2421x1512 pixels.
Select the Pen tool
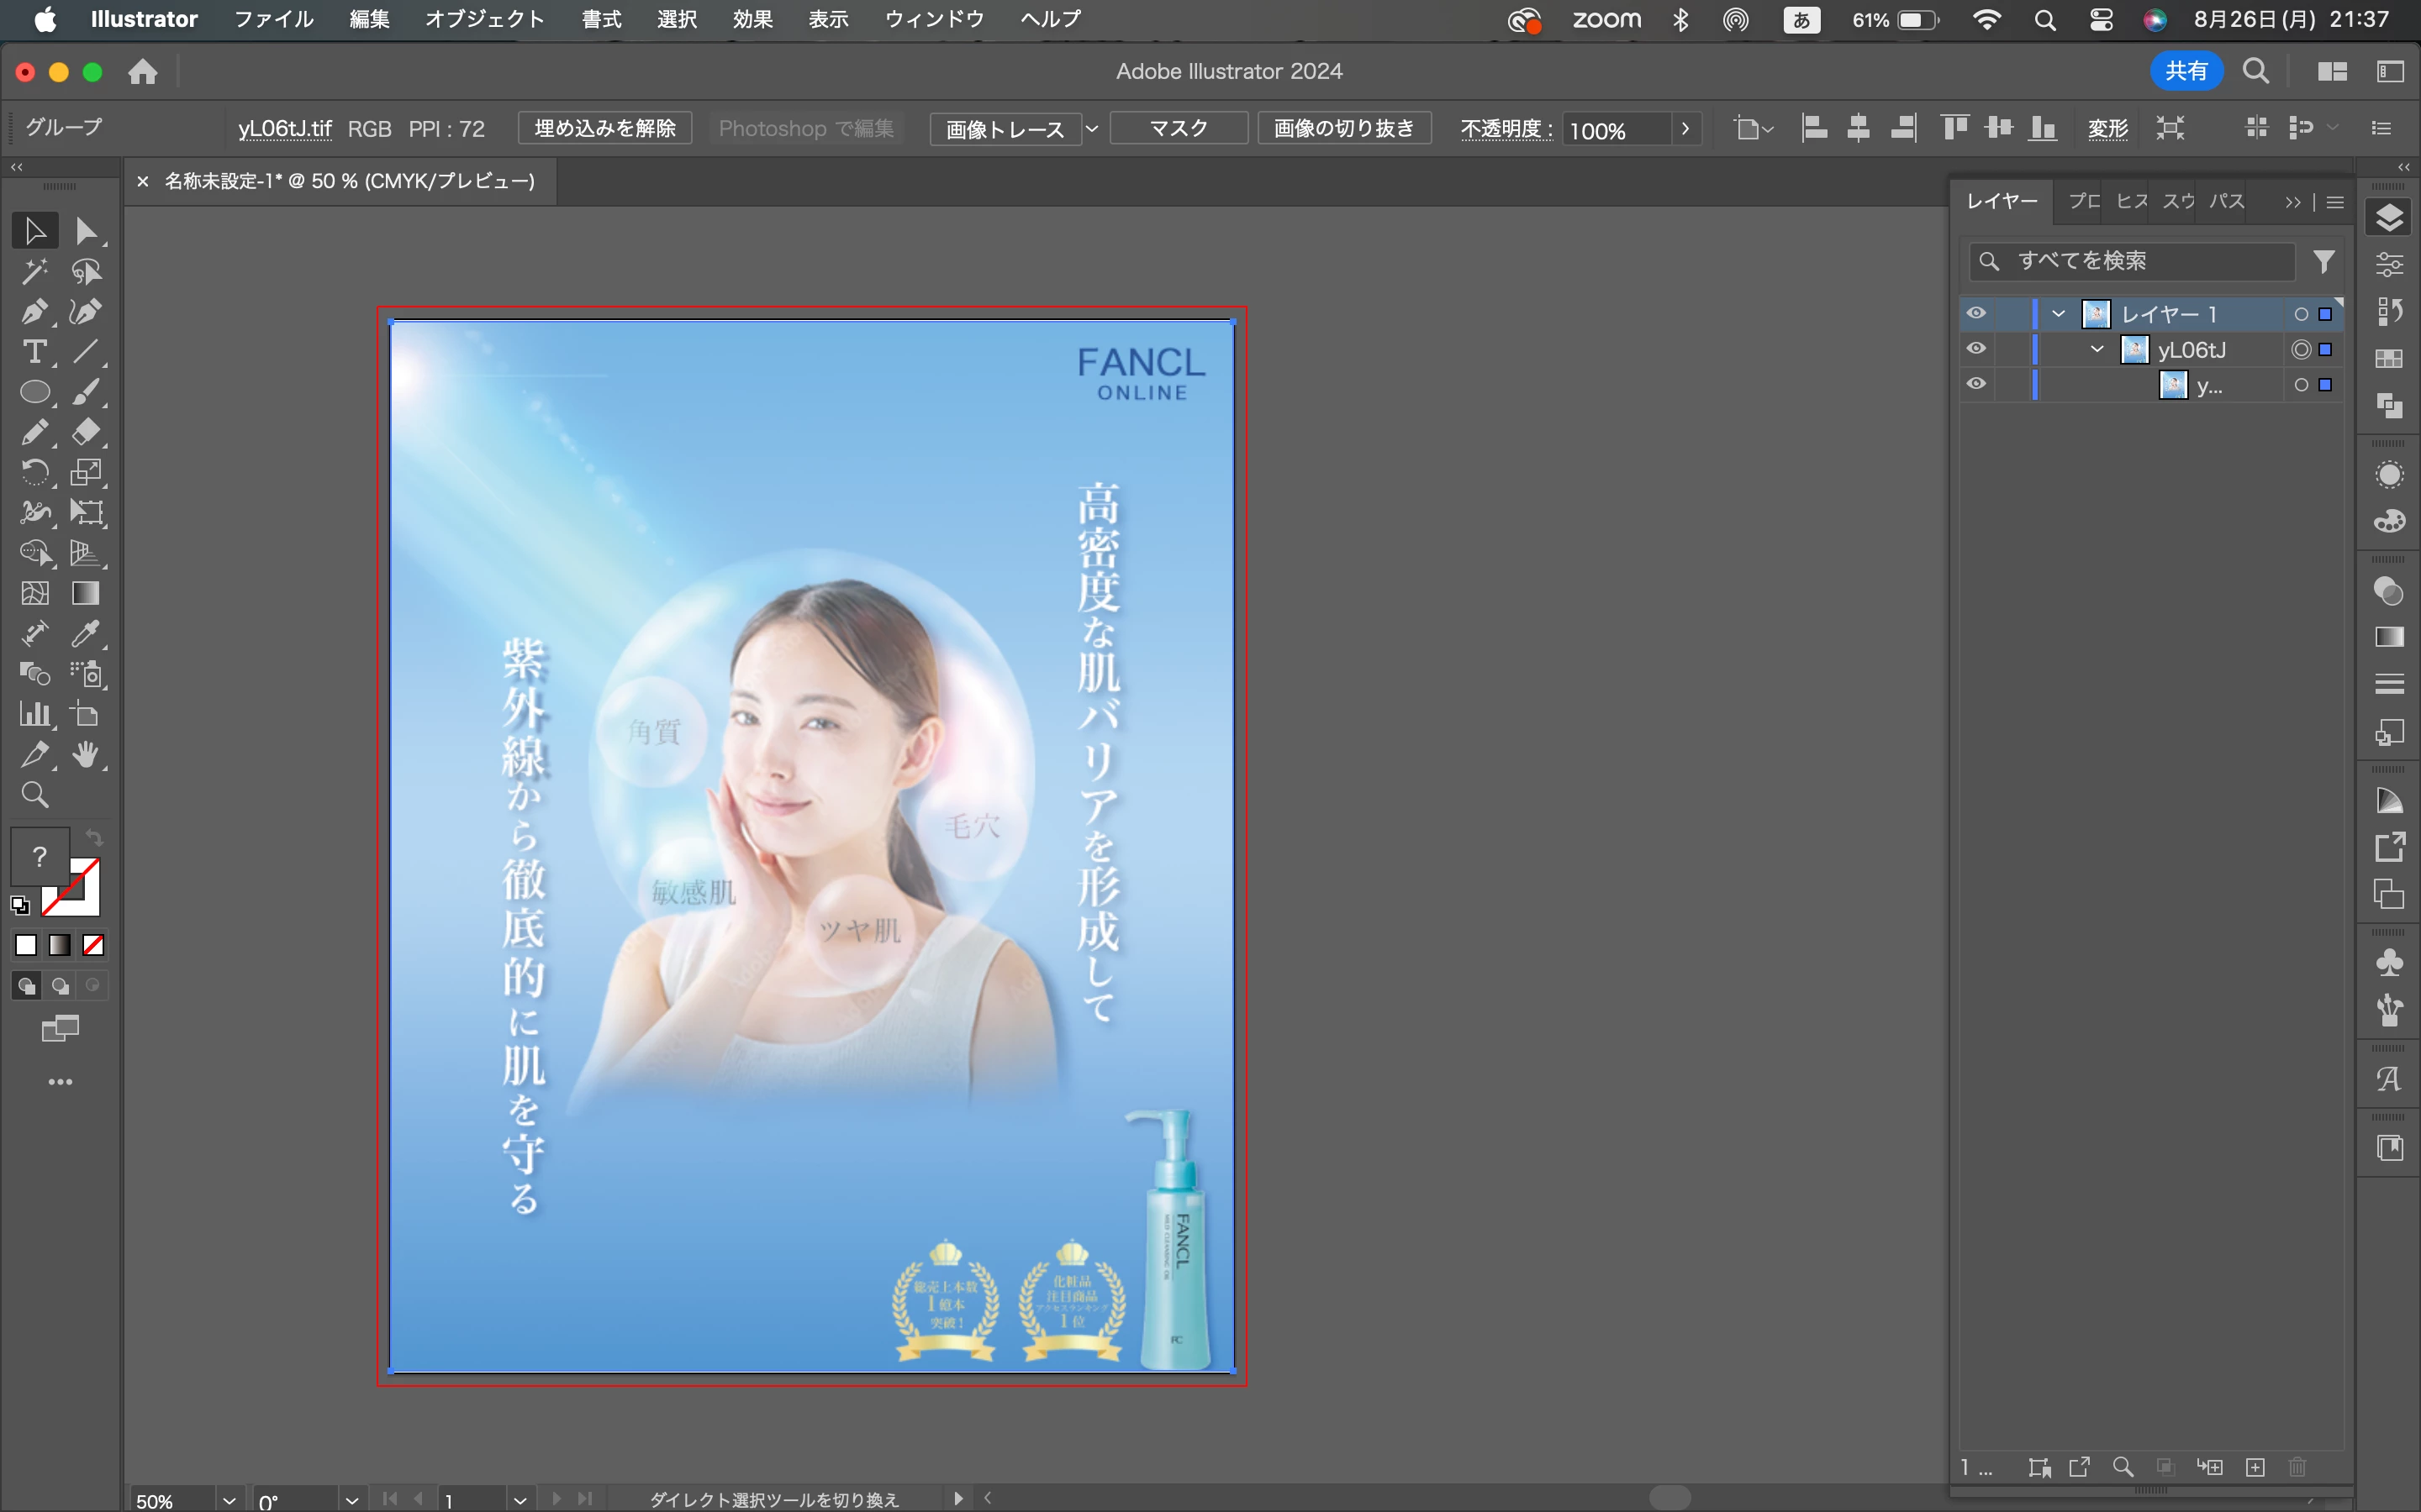[34, 312]
